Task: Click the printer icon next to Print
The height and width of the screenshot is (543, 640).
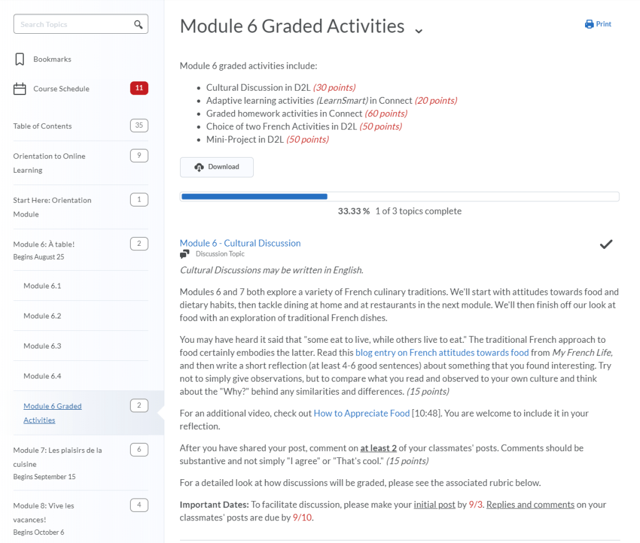Action: 589,24
